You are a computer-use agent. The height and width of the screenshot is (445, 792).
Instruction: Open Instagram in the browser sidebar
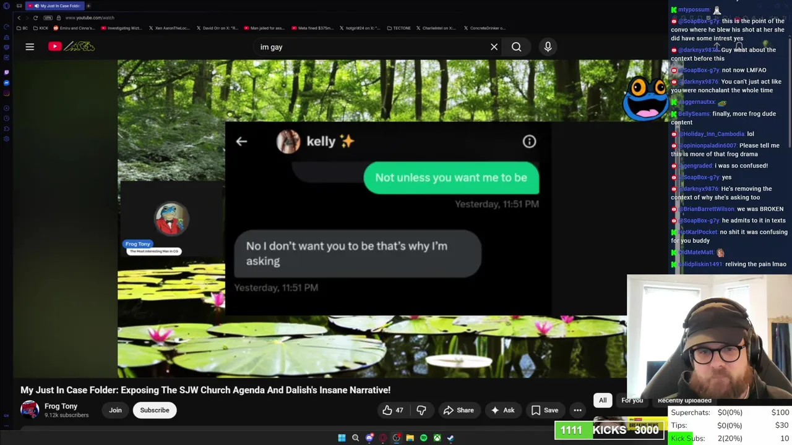[x=7, y=93]
